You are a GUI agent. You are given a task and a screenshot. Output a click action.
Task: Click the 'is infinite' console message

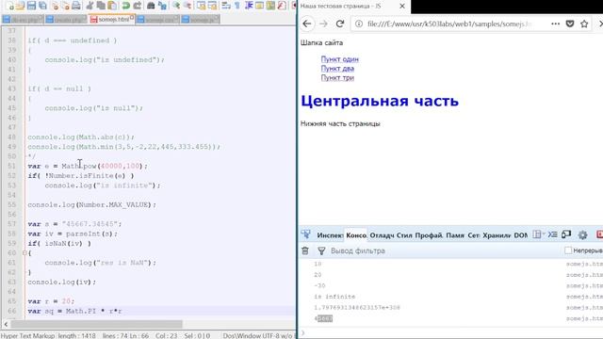334,297
